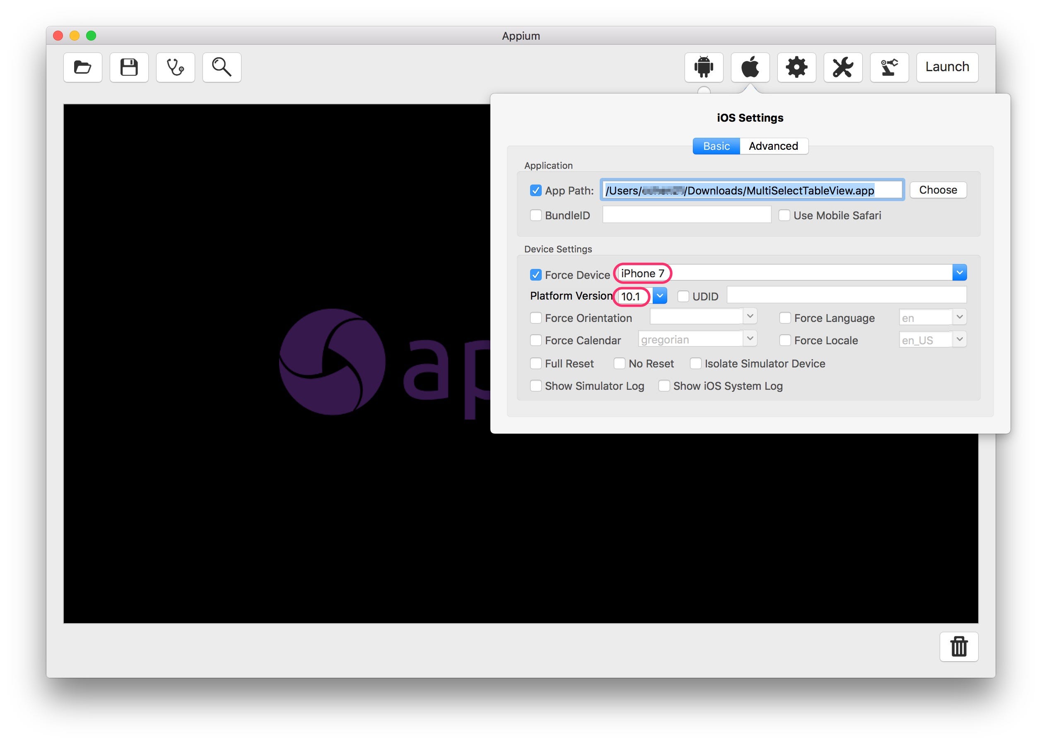Open General Settings gear icon
Image resolution: width=1042 pixels, height=744 pixels.
click(x=796, y=67)
